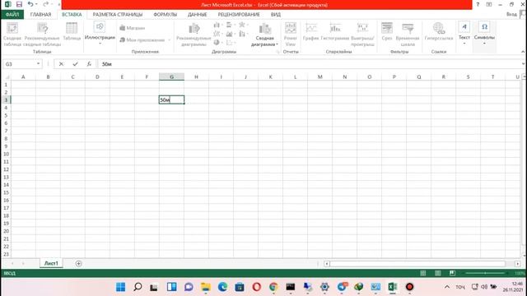Open the ФОРМУЛЫ tab
The image size is (527, 296).
coord(165,15)
